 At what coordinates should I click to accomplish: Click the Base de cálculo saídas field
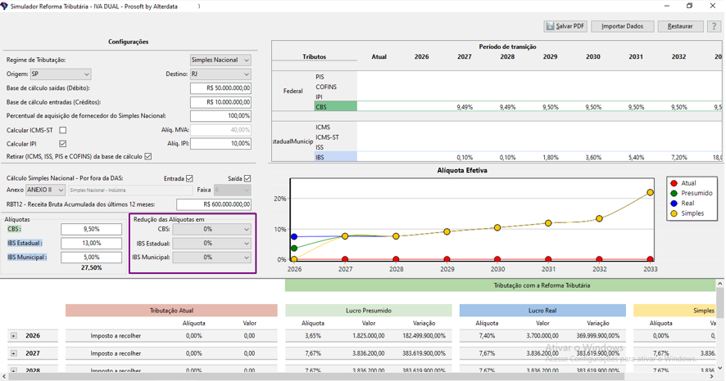tap(220, 88)
